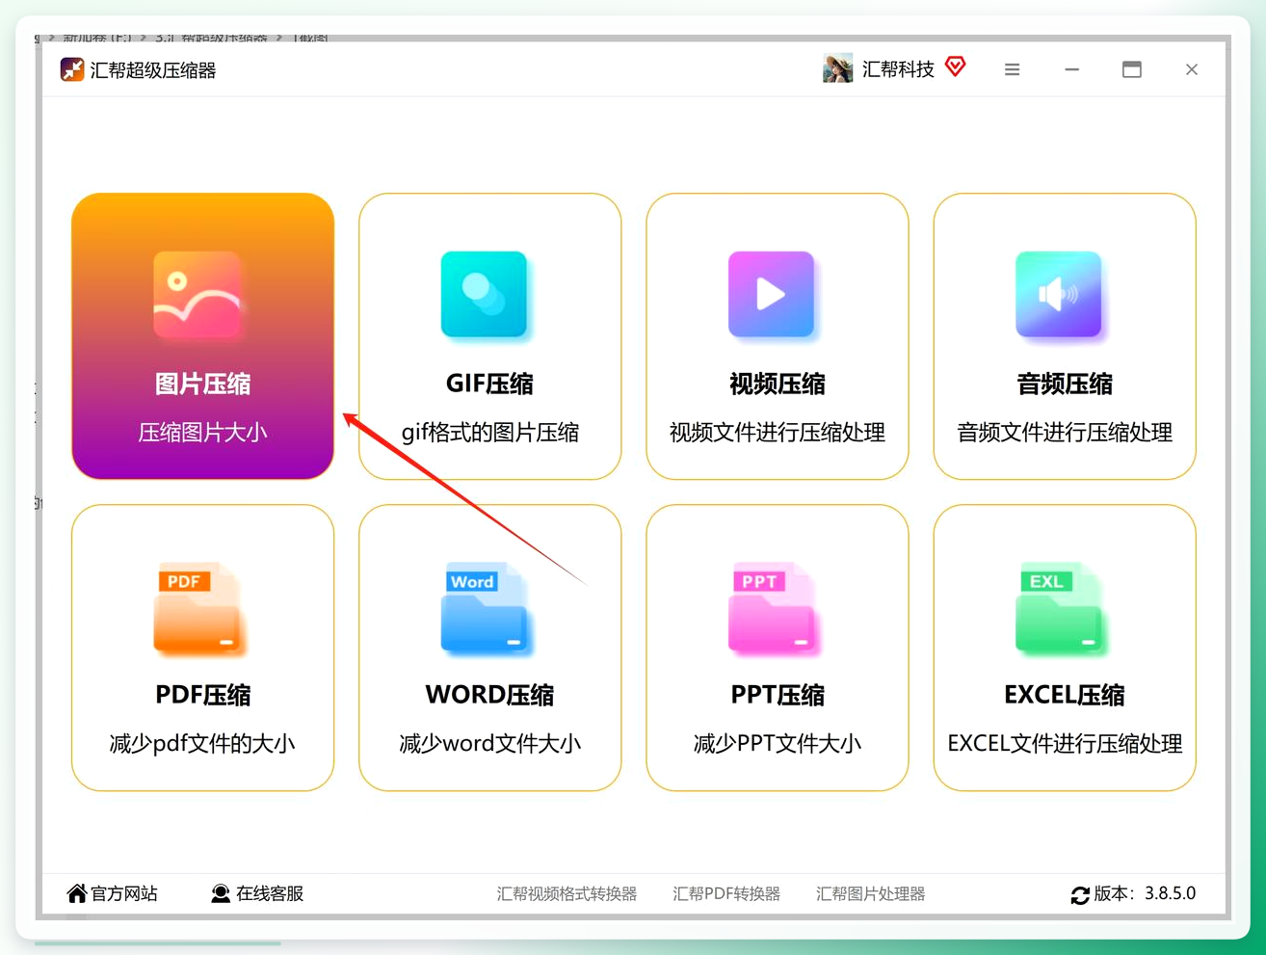Click text 减少PPT文件大小

click(x=778, y=744)
